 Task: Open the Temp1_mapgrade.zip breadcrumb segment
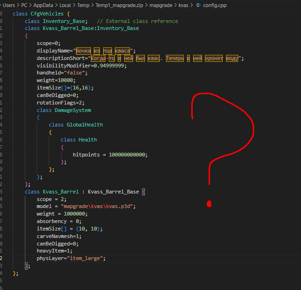[x=119, y=5]
